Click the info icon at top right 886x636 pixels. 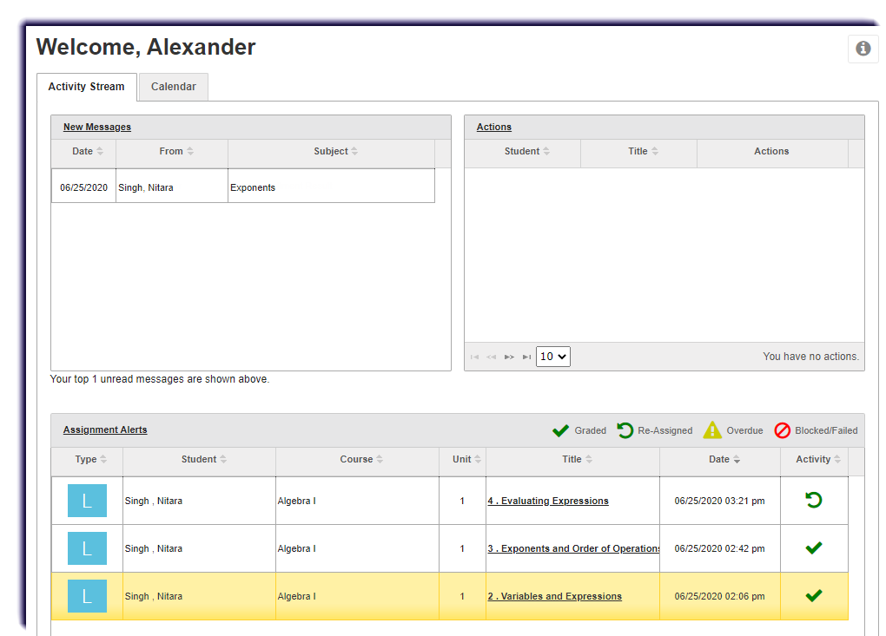point(863,49)
